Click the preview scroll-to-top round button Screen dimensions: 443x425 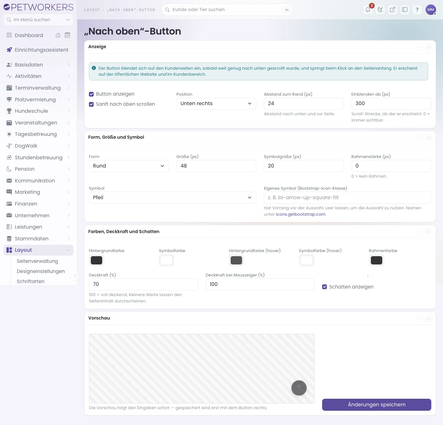299,388
